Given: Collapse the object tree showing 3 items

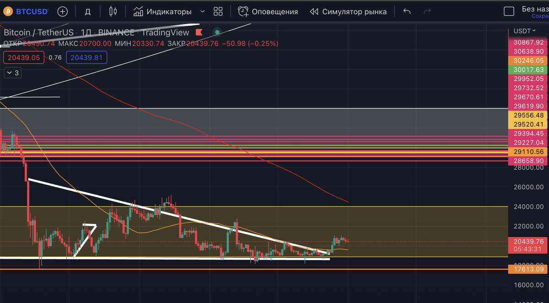Looking at the screenshot, I should (12, 72).
